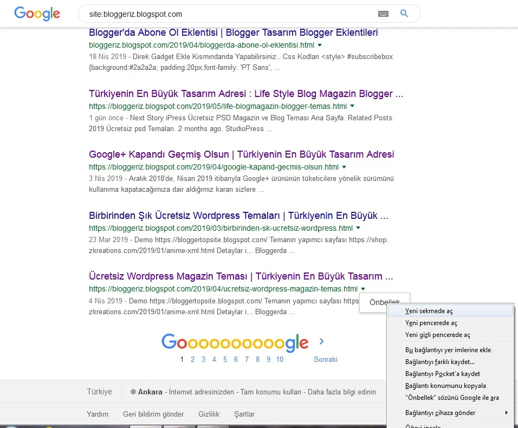
Task: Select 'Bu bağlantıyı yer imlerine ekle'
Action: (x=450, y=350)
